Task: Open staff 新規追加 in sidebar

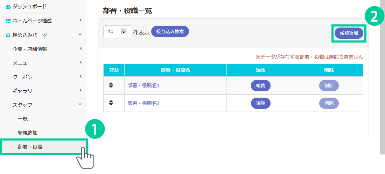Action: (28, 133)
